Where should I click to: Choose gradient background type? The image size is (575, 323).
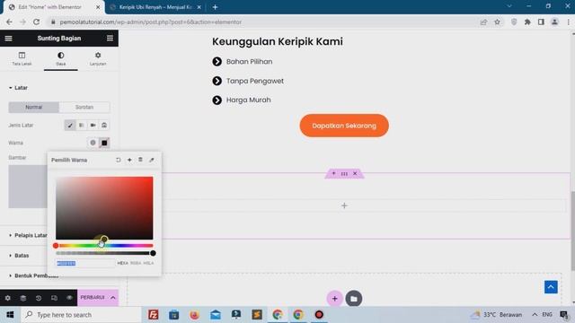(82, 126)
